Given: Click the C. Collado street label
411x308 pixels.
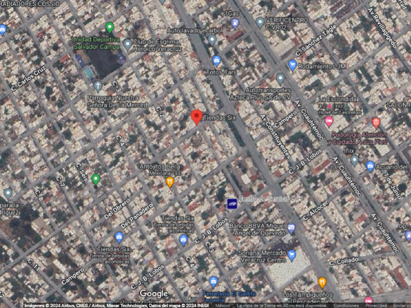Looking at the screenshot, I should click(x=343, y=262).
